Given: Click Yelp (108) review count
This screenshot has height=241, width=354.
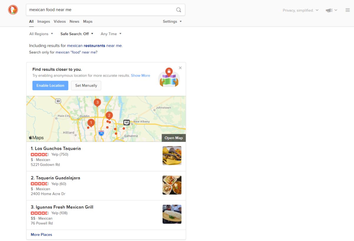Looking at the screenshot, I should tap(60, 213).
